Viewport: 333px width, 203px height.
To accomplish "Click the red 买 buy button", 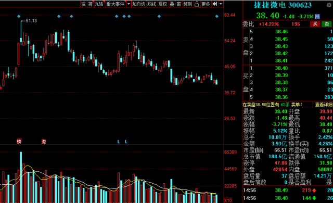I will (x=315, y=24).
